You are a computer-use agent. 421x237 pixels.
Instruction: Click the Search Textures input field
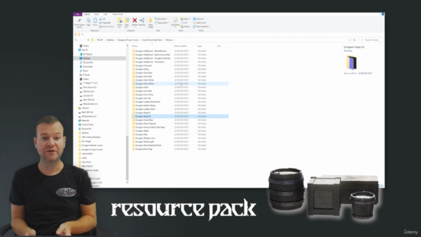coord(371,40)
